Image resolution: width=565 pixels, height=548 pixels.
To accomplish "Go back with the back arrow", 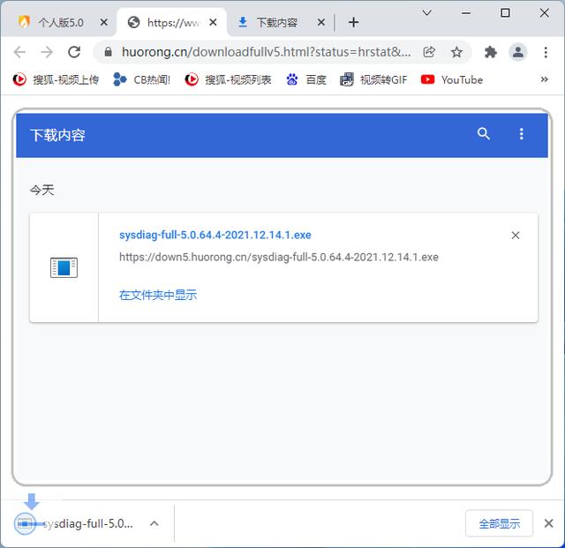I will (x=20, y=52).
